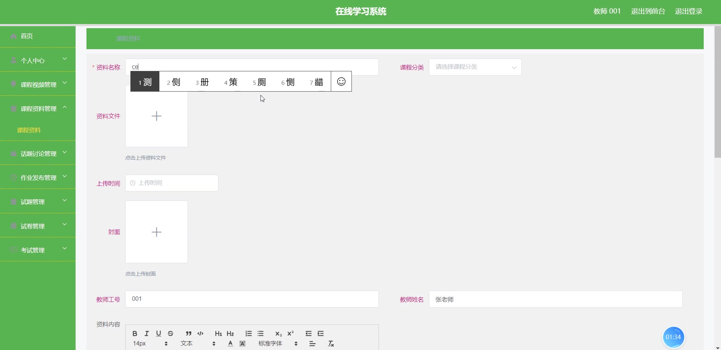Click the 点击上传资料文件 hint text

click(x=145, y=158)
